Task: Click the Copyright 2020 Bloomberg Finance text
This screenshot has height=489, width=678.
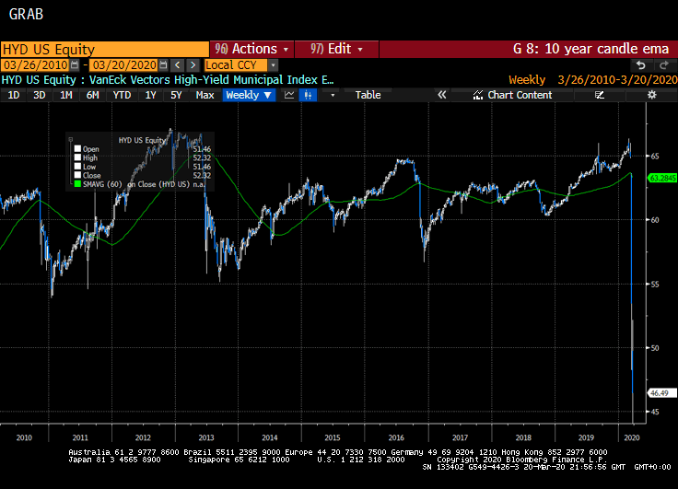Action: (x=522, y=460)
